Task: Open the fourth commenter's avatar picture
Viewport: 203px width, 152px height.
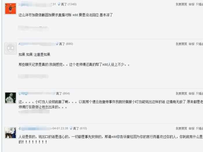Action: [x=10, y=133]
